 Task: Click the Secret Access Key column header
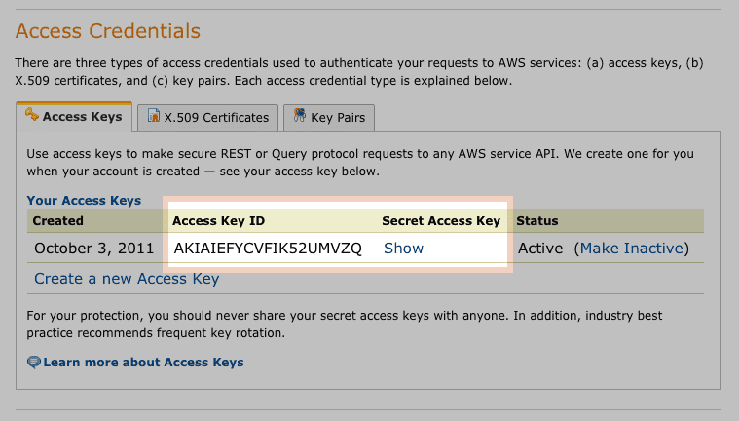[441, 221]
